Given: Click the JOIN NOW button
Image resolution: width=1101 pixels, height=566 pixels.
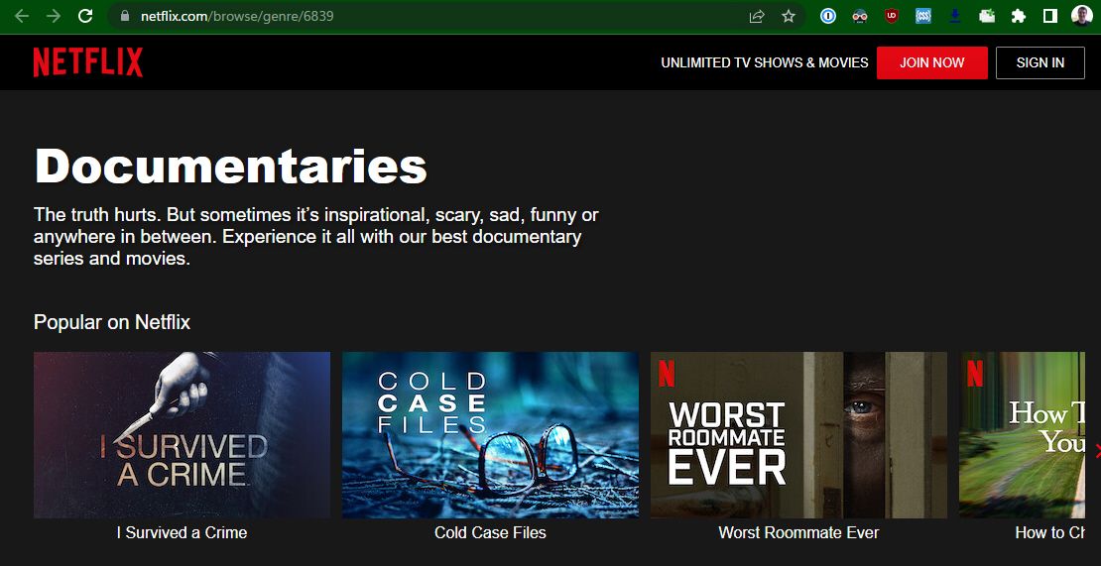Looking at the screenshot, I should click(931, 62).
